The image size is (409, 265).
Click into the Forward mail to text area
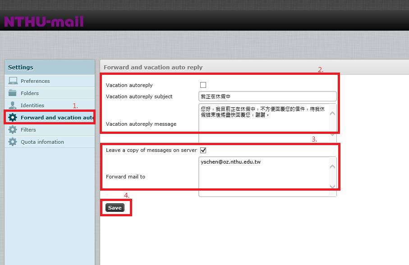click(264, 177)
